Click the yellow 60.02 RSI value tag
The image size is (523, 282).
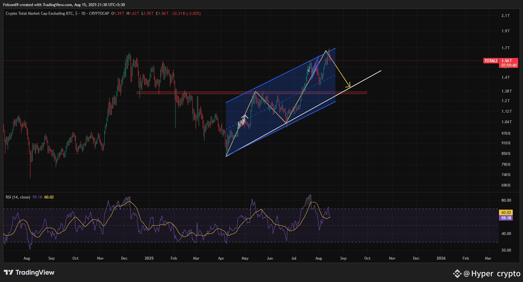(x=506, y=213)
